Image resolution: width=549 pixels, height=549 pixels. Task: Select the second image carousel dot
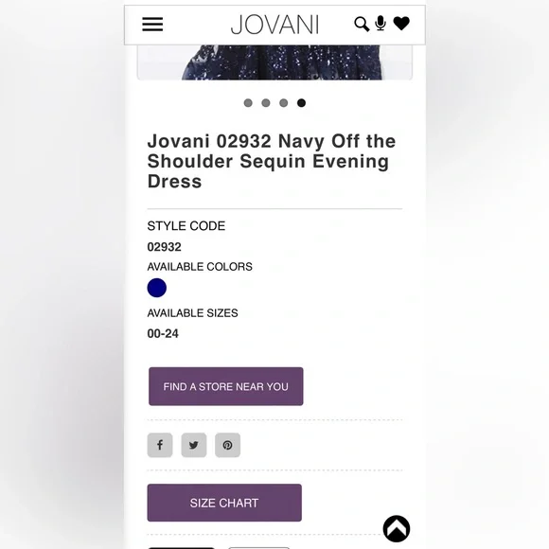tap(266, 103)
